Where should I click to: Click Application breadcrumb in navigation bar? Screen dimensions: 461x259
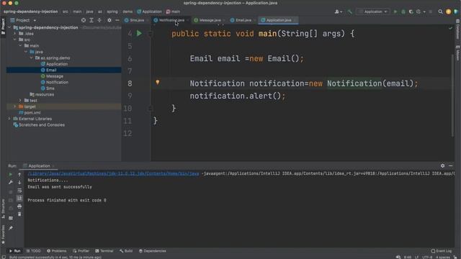pyautogui.click(x=149, y=12)
